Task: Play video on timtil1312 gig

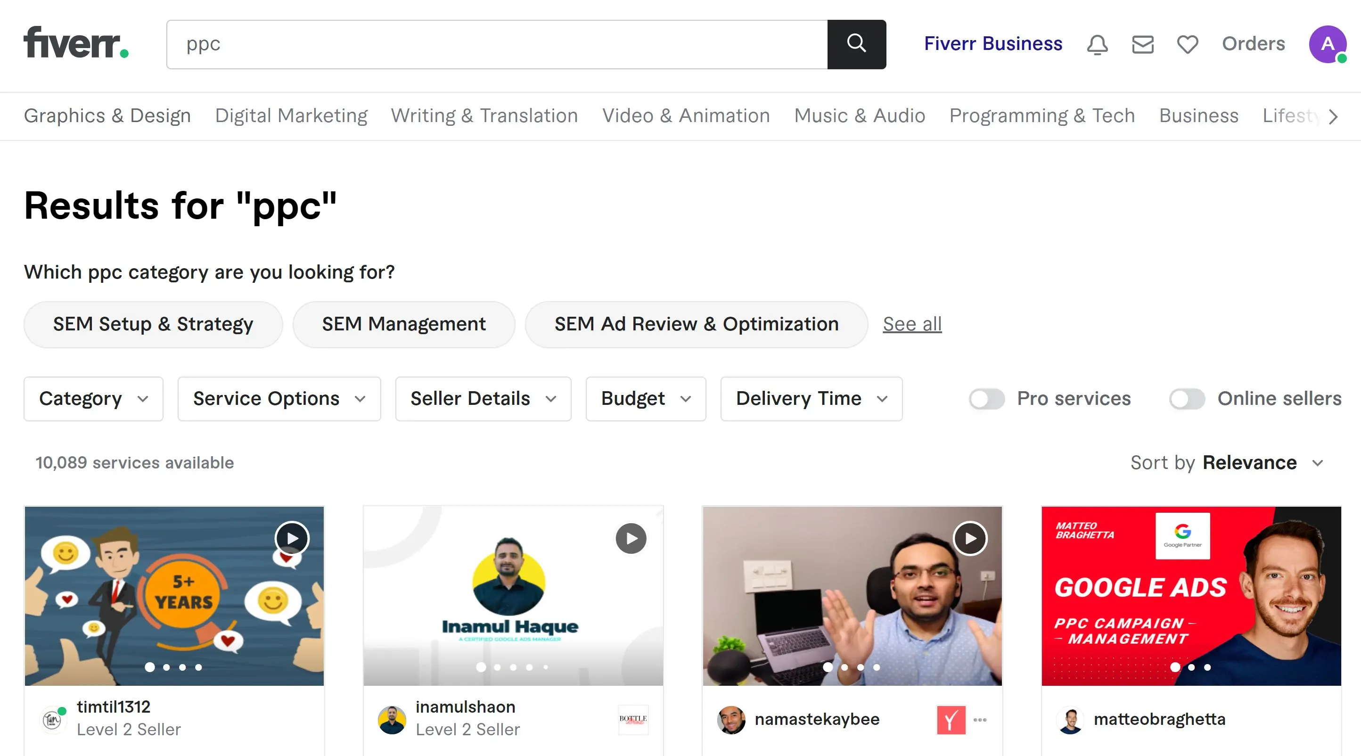Action: 292,538
